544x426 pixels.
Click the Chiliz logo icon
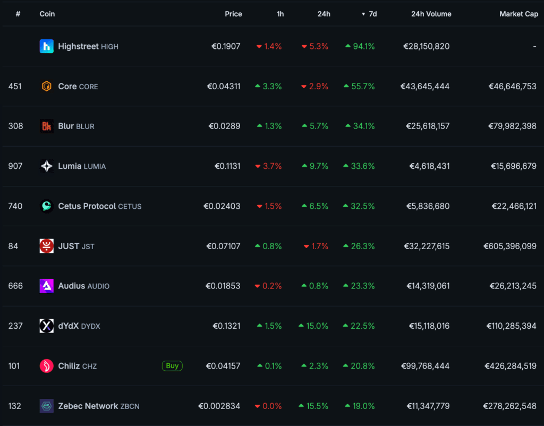click(47, 365)
